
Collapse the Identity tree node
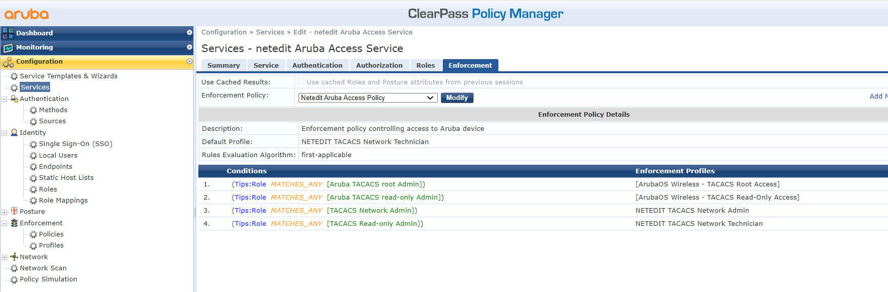point(5,133)
